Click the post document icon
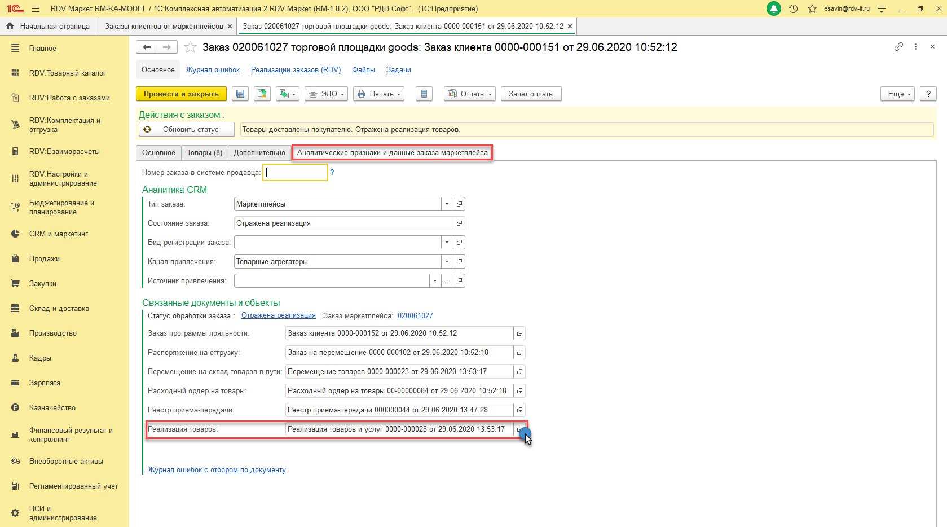 click(262, 94)
